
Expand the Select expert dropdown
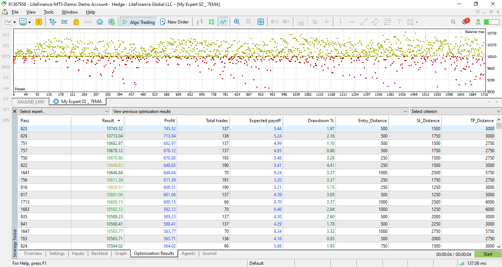click(x=64, y=111)
